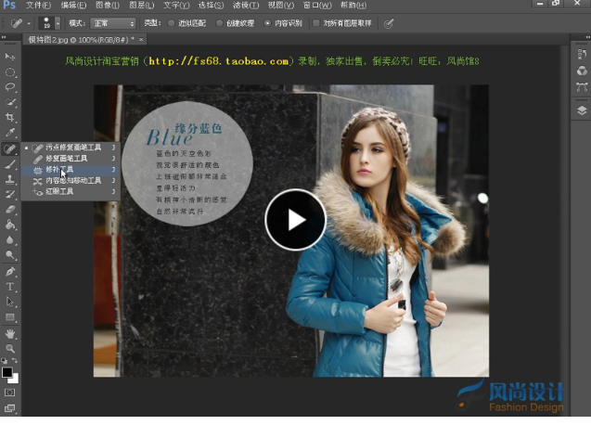591x438 pixels.
Task: Open the tool preset picker arrow
Action: (29, 23)
